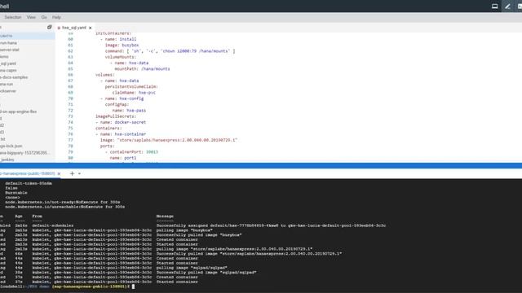Select the hanaexpress-public terminal session tab
The image size is (522, 293).
click(x=27, y=173)
